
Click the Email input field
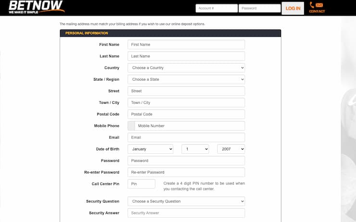(186, 137)
